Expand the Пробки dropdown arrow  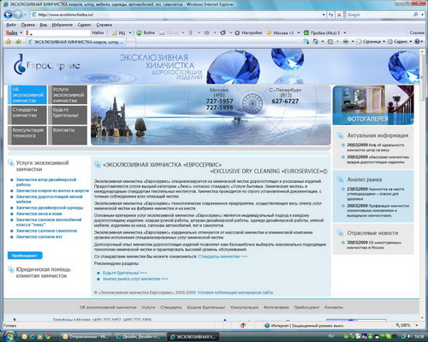tap(345, 33)
